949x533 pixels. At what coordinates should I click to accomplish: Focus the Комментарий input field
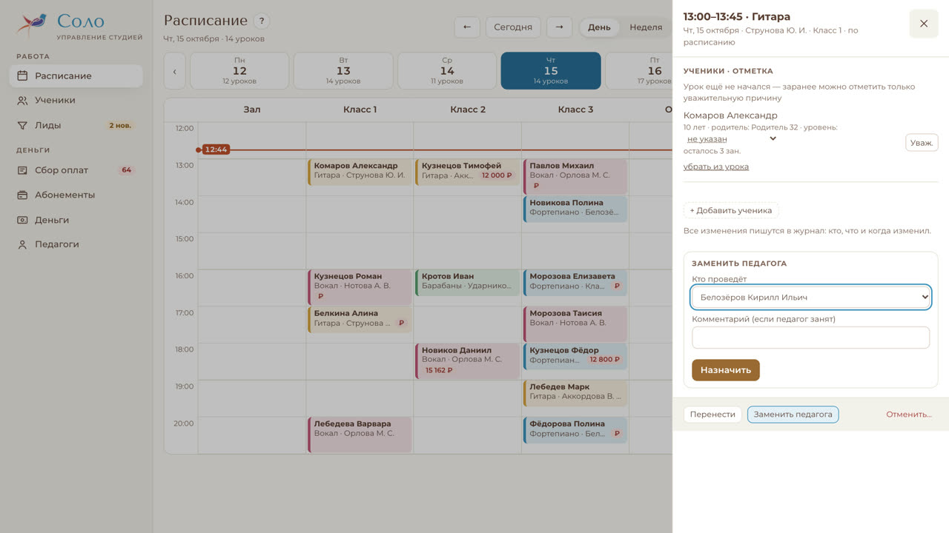coord(811,338)
